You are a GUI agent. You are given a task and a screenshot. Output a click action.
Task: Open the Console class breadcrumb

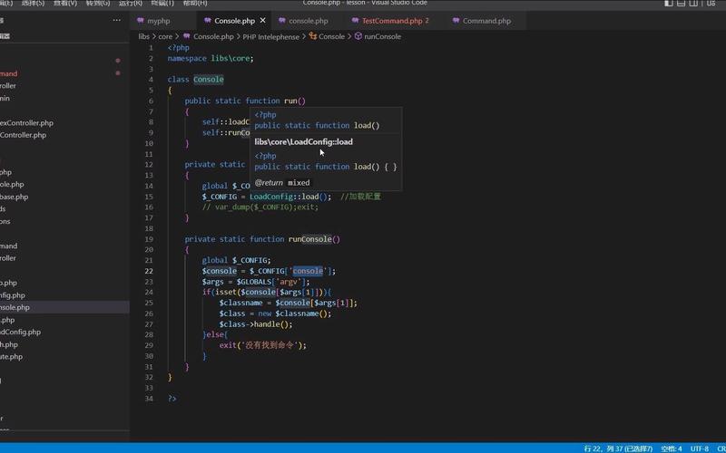tap(331, 36)
